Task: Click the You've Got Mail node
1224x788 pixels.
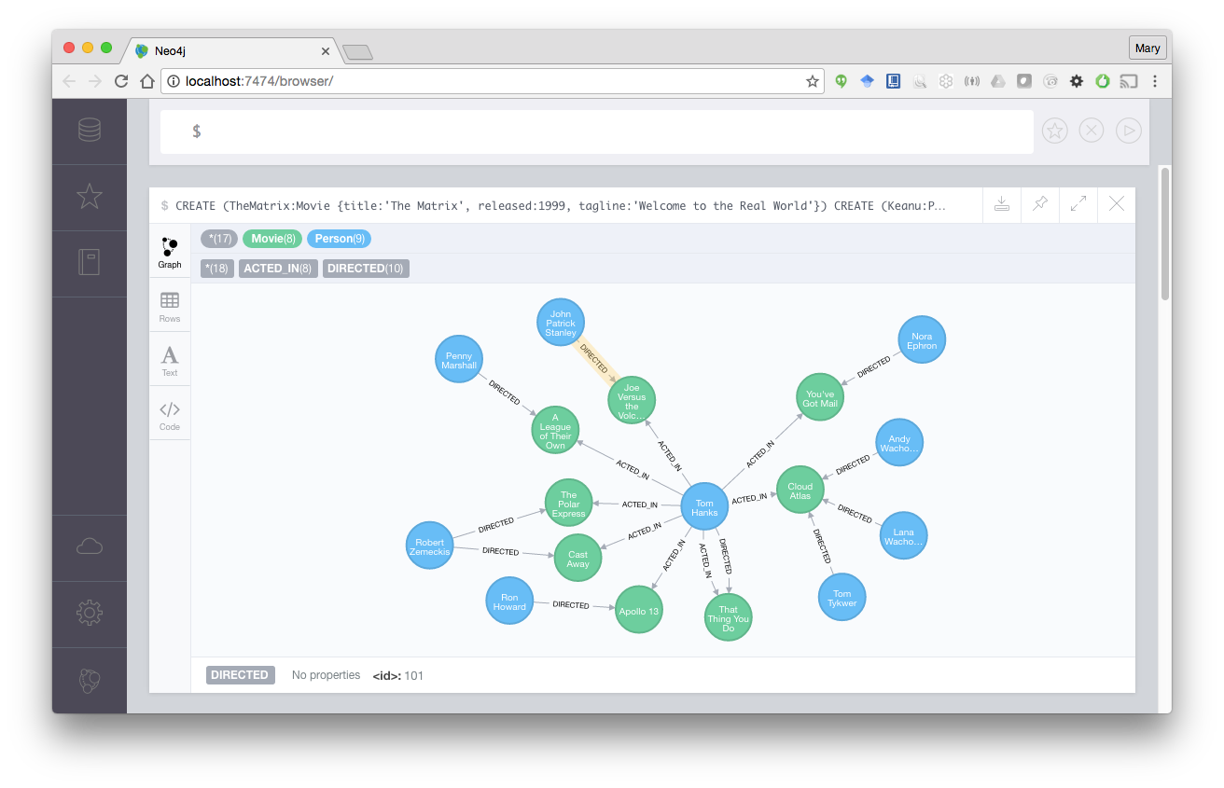Action: pyautogui.click(x=820, y=398)
